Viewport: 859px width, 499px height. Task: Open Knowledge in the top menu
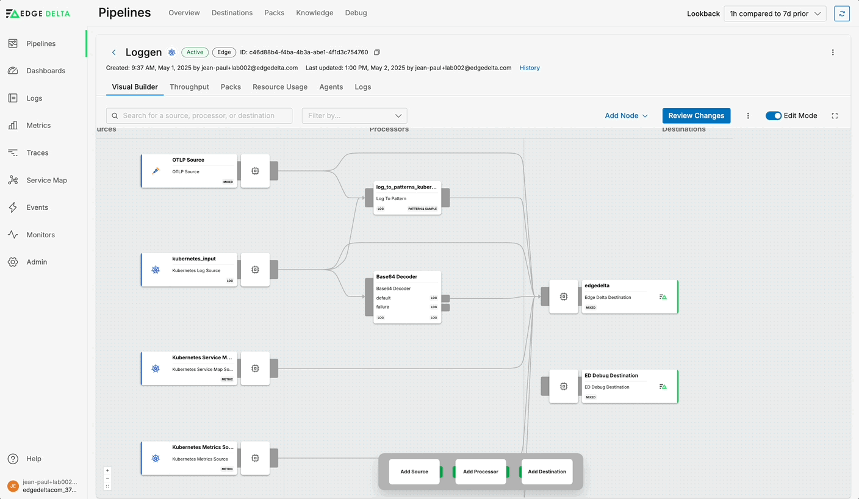pyautogui.click(x=315, y=13)
